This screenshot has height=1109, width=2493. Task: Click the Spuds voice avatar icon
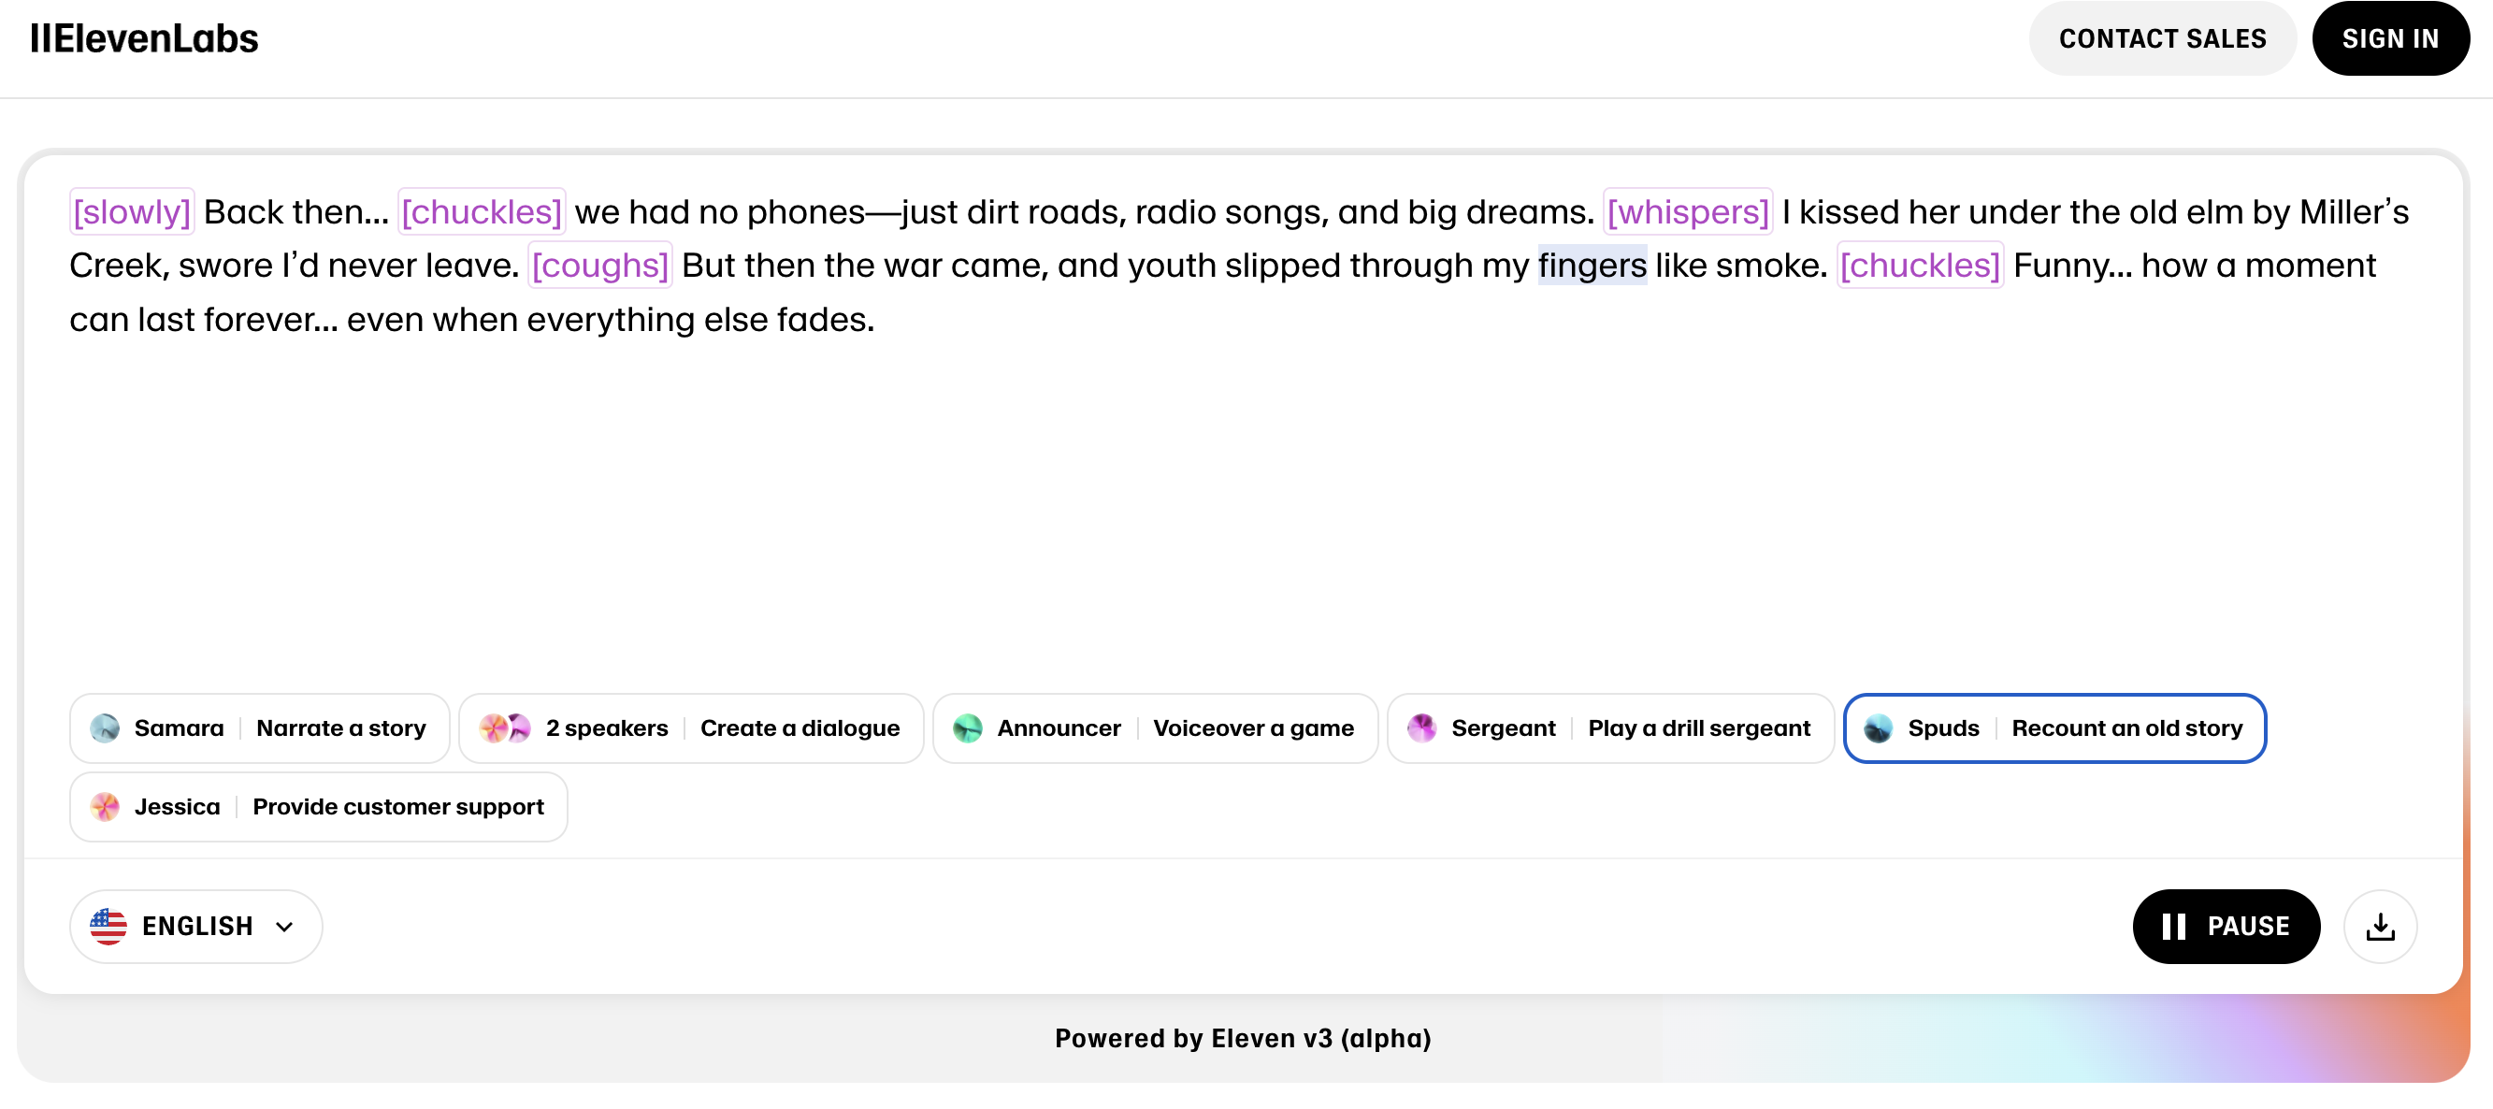point(1880,728)
